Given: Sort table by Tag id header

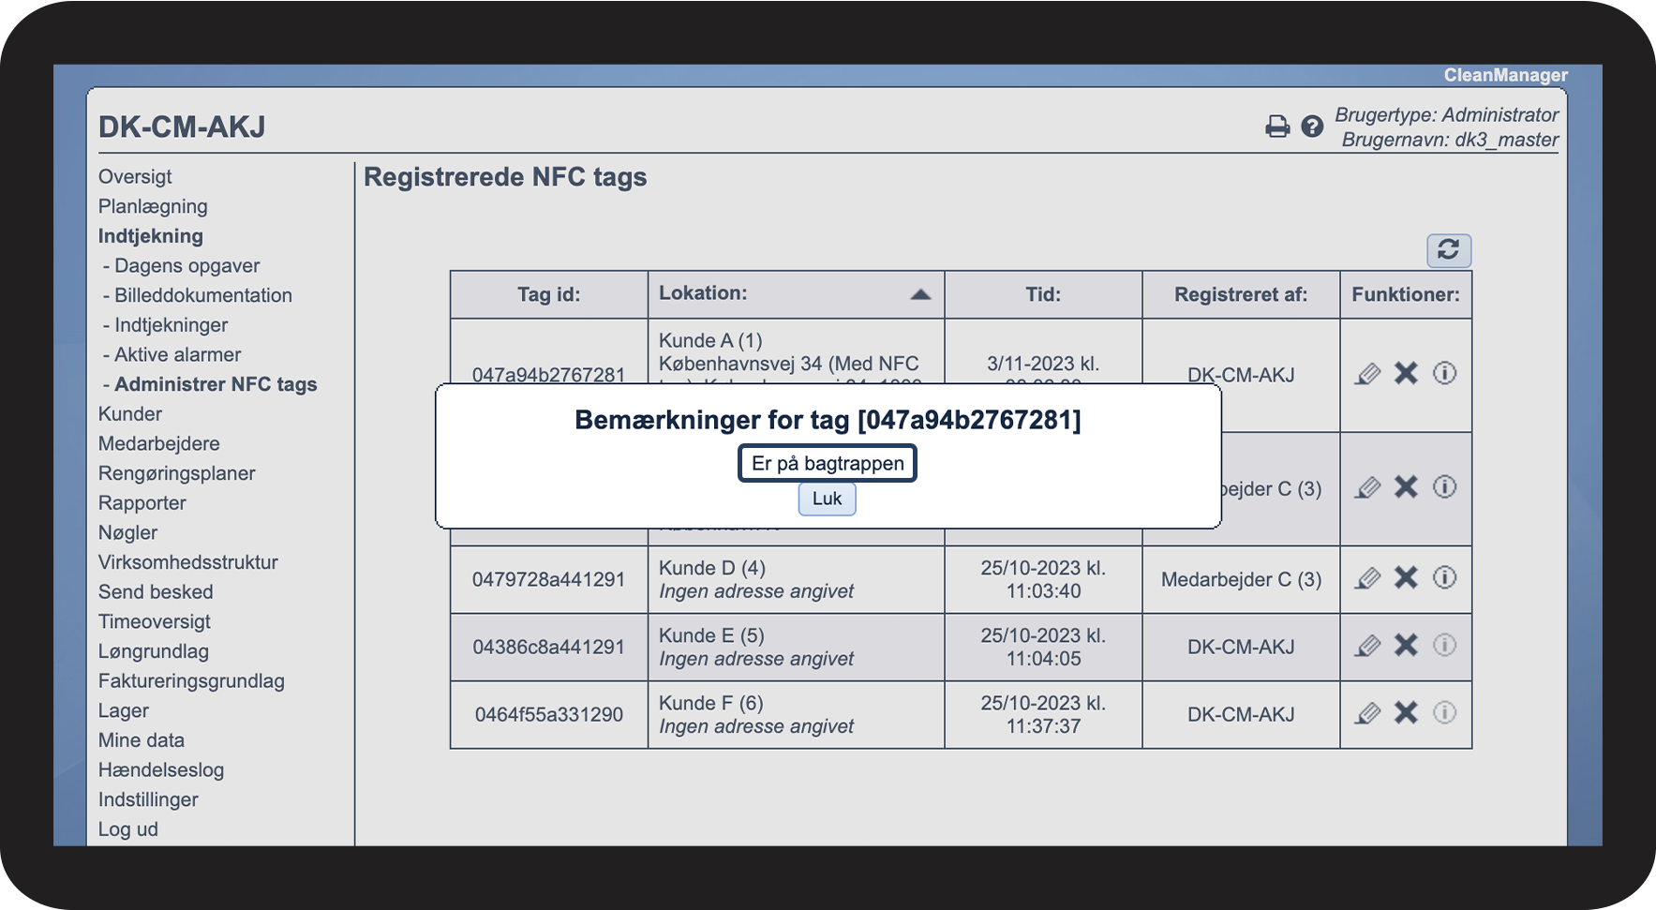Looking at the screenshot, I should [548, 295].
